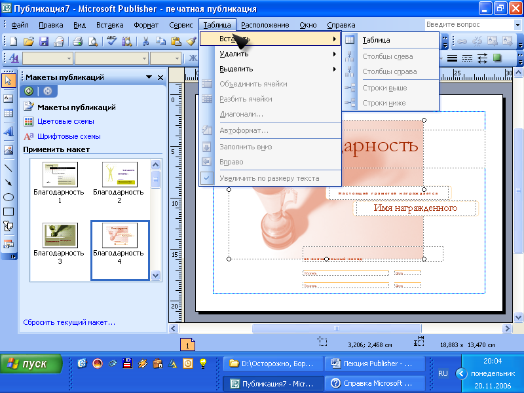The height and width of the screenshot is (393, 524).
Task: Open the task pane title dropdown arrow
Action: [147, 77]
